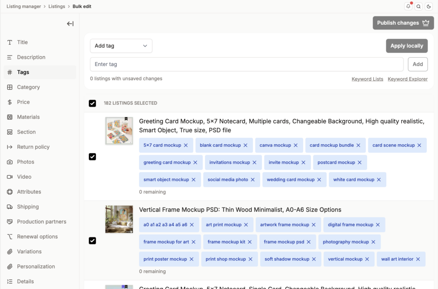The image size is (438, 289).
Task: Click the Add button next to tag field
Action: tap(417, 64)
